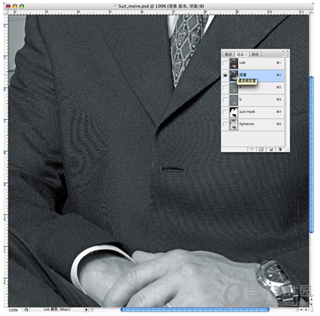The image size is (320, 316).
Task: Click the vertical scrollbar thumb
Action: click(x=311, y=154)
